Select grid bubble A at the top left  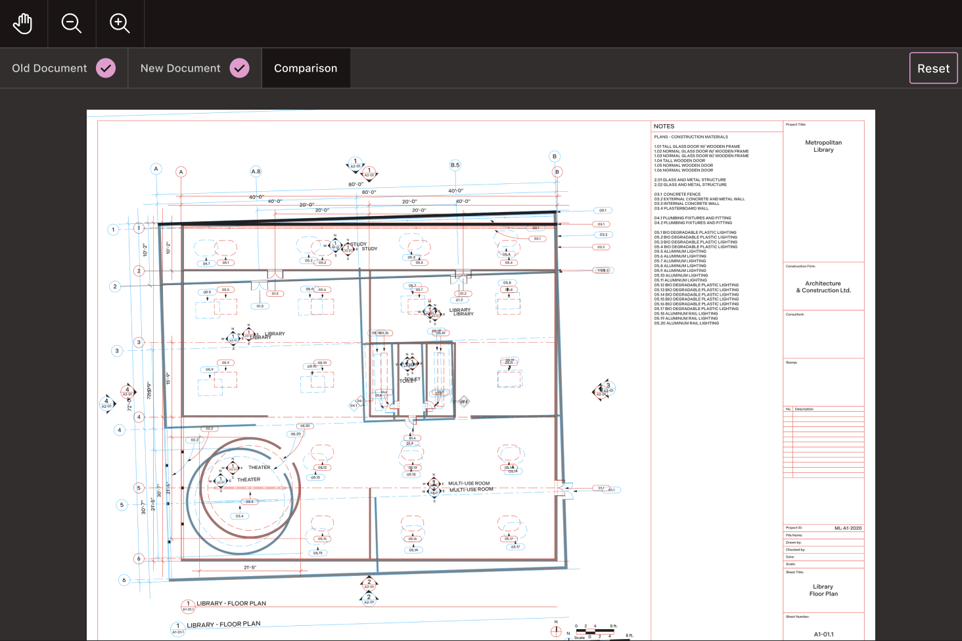click(x=156, y=169)
